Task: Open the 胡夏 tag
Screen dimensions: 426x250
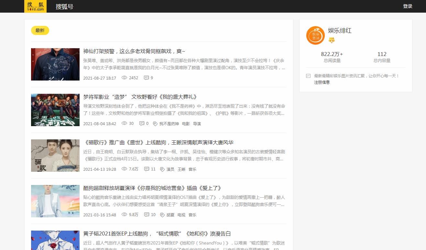Action: pyautogui.click(x=170, y=215)
